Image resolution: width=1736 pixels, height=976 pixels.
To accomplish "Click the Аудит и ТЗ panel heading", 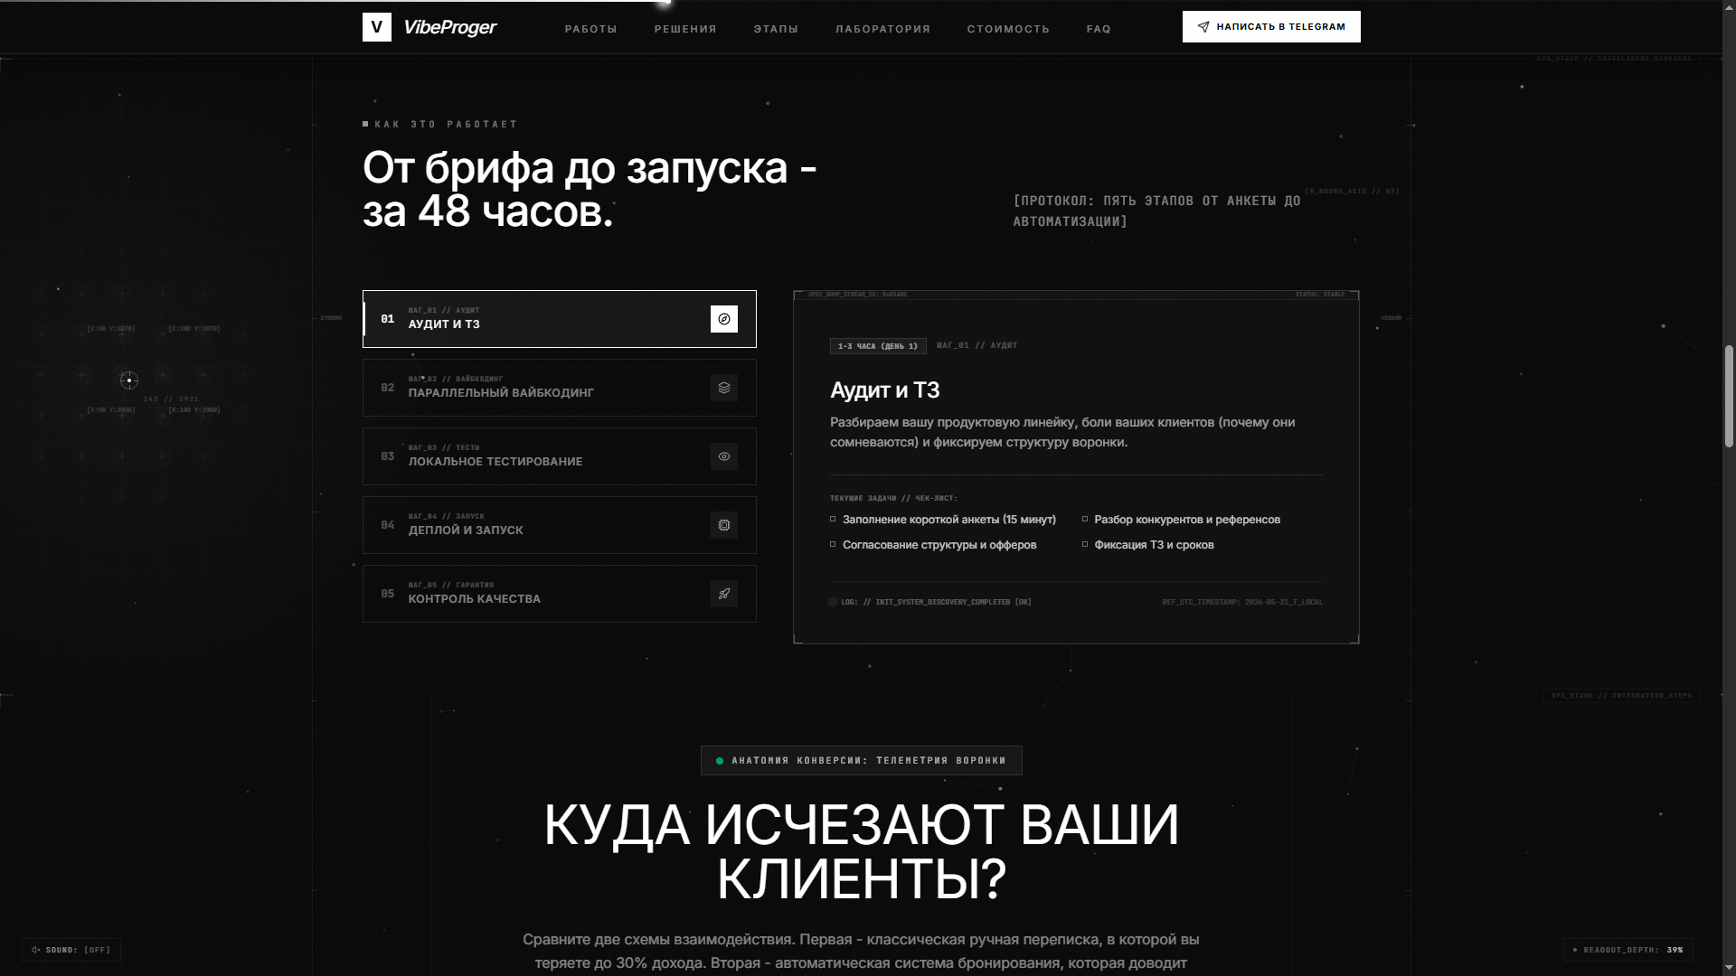I will tap(884, 390).
